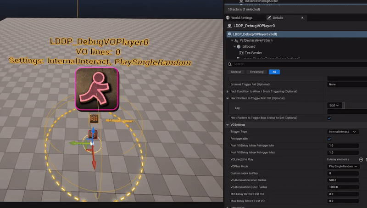Viewport: 367px width, 208px height.
Task: Click the VOPlay Mode property label
Action: 239,167
